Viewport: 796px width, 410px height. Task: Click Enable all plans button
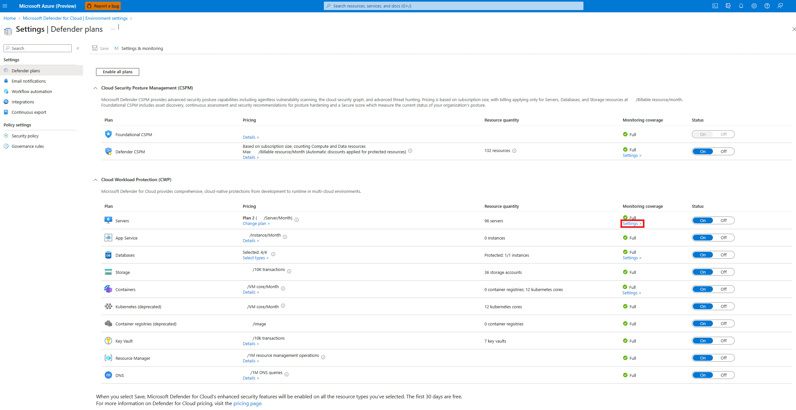coord(117,72)
